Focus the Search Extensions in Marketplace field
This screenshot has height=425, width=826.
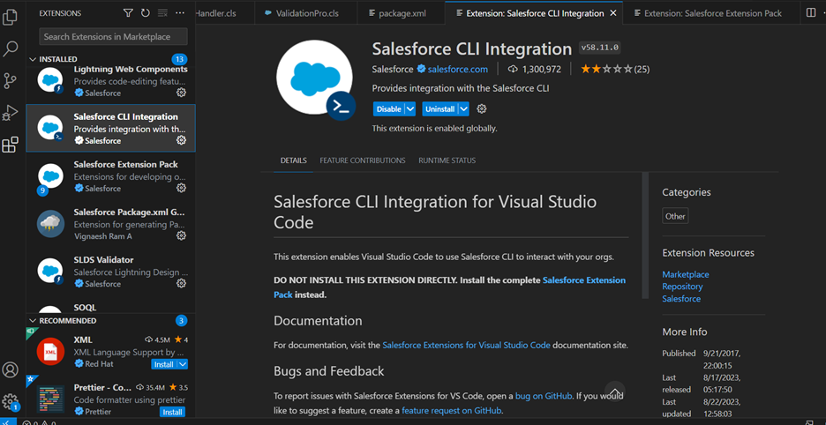click(113, 37)
